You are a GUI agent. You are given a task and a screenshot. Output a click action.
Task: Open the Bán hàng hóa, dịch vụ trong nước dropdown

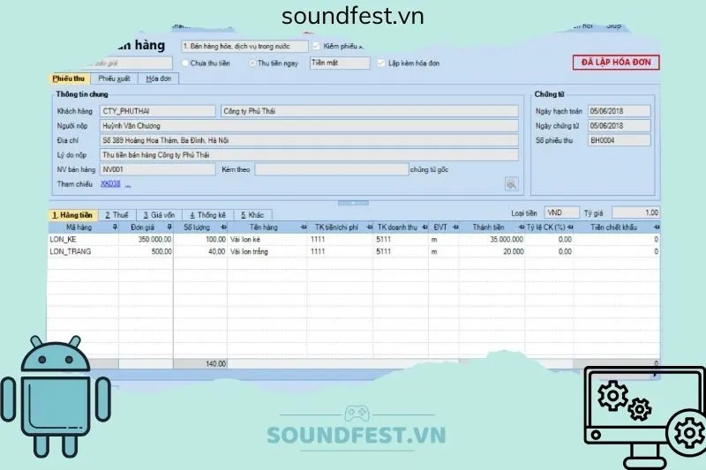click(x=244, y=46)
